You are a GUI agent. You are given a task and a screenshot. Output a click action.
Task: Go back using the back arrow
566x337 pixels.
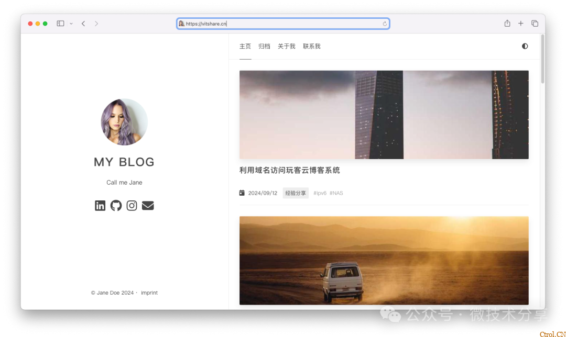pos(83,24)
